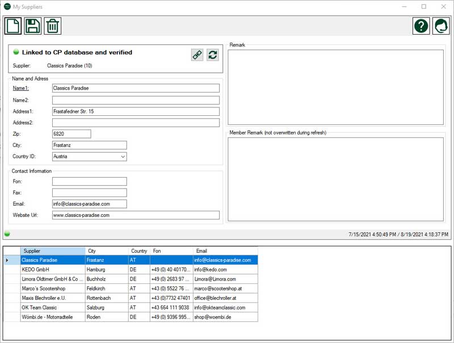Select OK Team Classic row
The width and height of the screenshot is (454, 343).
pos(131,308)
